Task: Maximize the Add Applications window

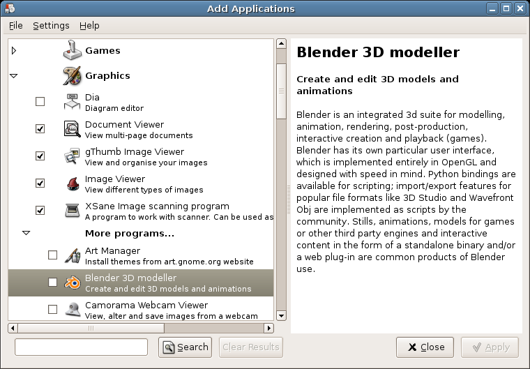Action: coord(506,9)
